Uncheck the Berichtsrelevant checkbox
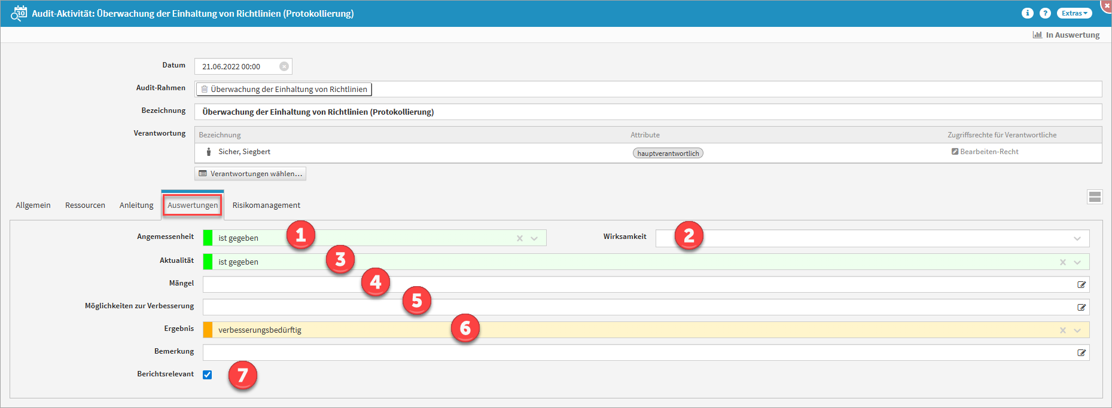 point(208,375)
